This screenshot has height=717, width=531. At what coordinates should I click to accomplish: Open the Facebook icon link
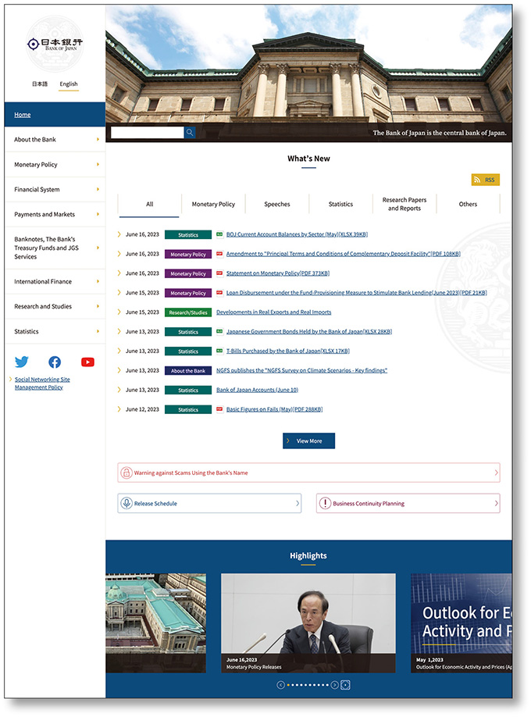click(x=55, y=362)
